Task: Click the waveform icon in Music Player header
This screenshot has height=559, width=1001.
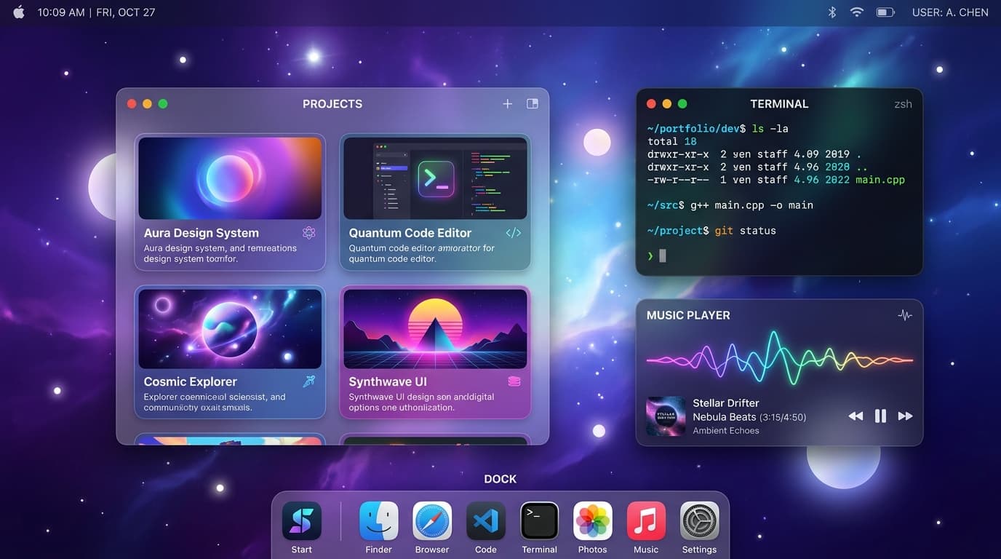Action: (x=905, y=315)
